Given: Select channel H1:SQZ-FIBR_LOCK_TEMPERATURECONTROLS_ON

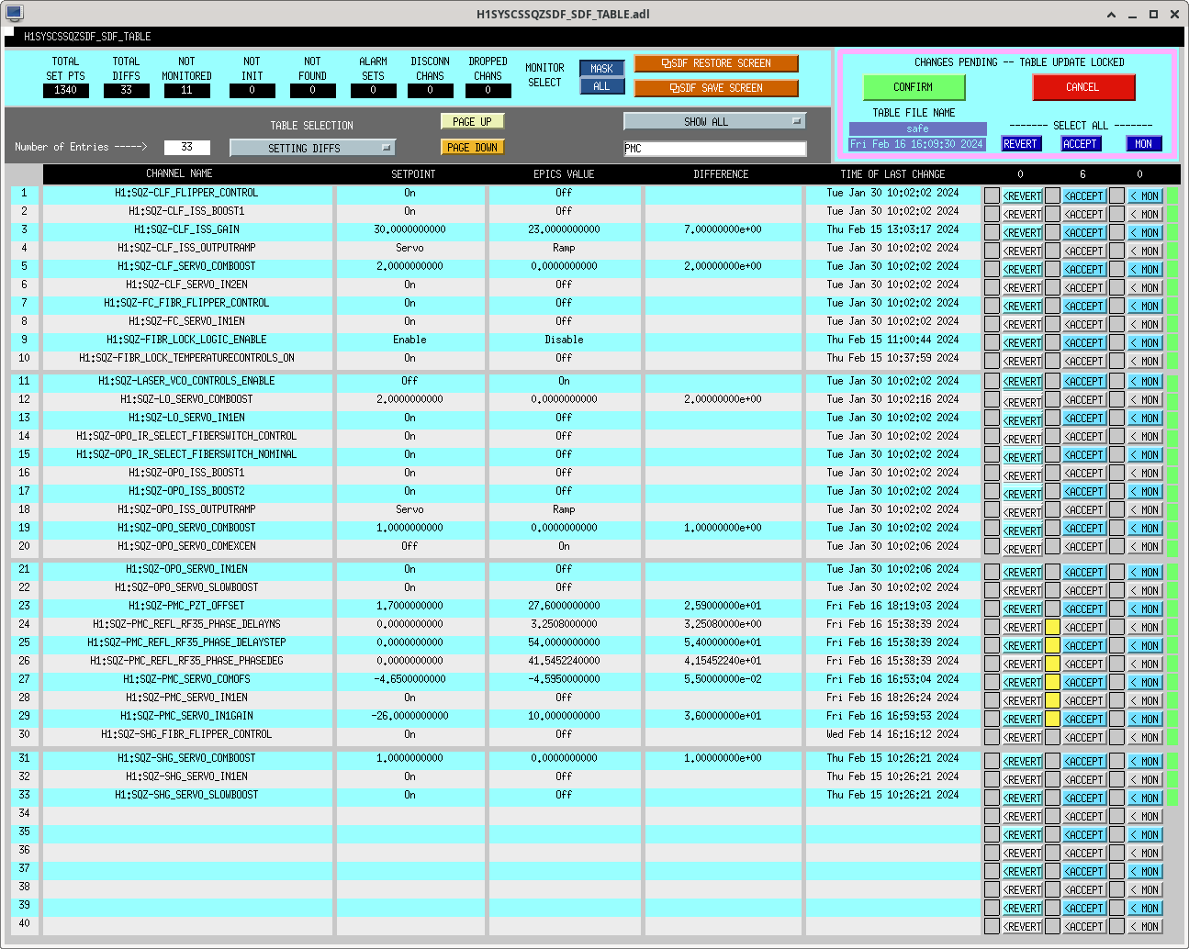Looking at the screenshot, I should click(187, 358).
